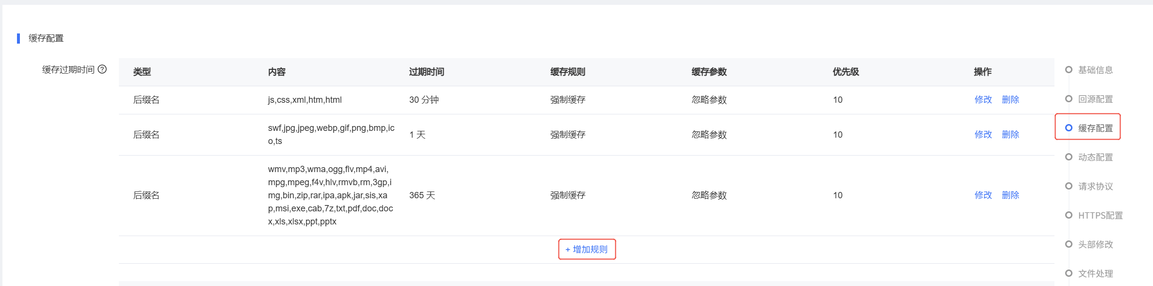
Task: Delete the 1 天 cache rule
Action: (x=1010, y=134)
